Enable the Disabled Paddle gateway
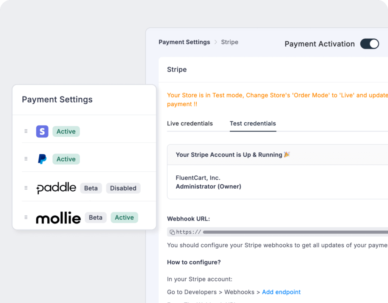Screen dimensions: 388x303 coord(123,188)
